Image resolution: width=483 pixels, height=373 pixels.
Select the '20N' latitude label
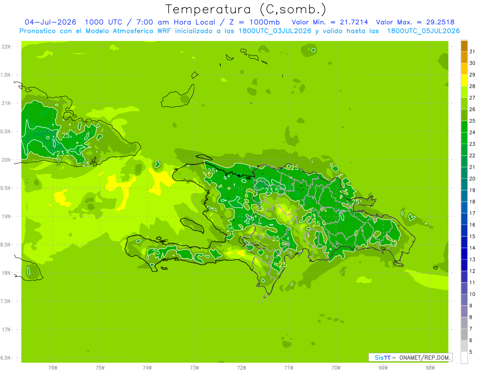(7, 160)
